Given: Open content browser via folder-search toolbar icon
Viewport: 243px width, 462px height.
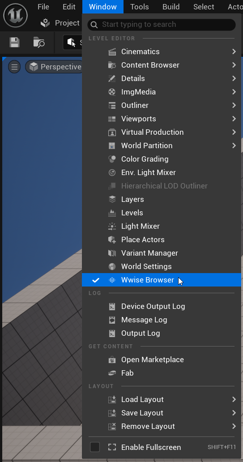Looking at the screenshot, I should 39,43.
